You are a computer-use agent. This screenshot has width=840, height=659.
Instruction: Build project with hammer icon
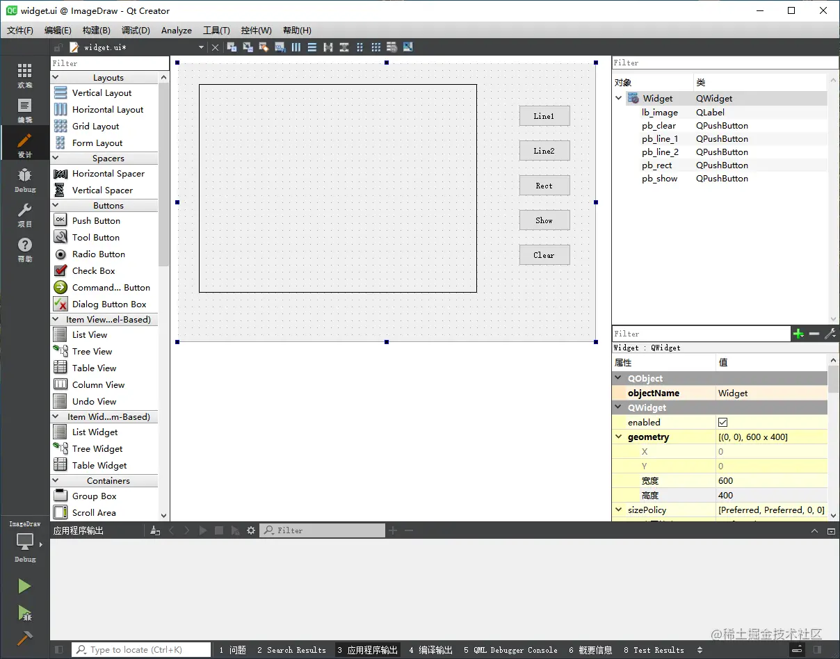tap(24, 637)
